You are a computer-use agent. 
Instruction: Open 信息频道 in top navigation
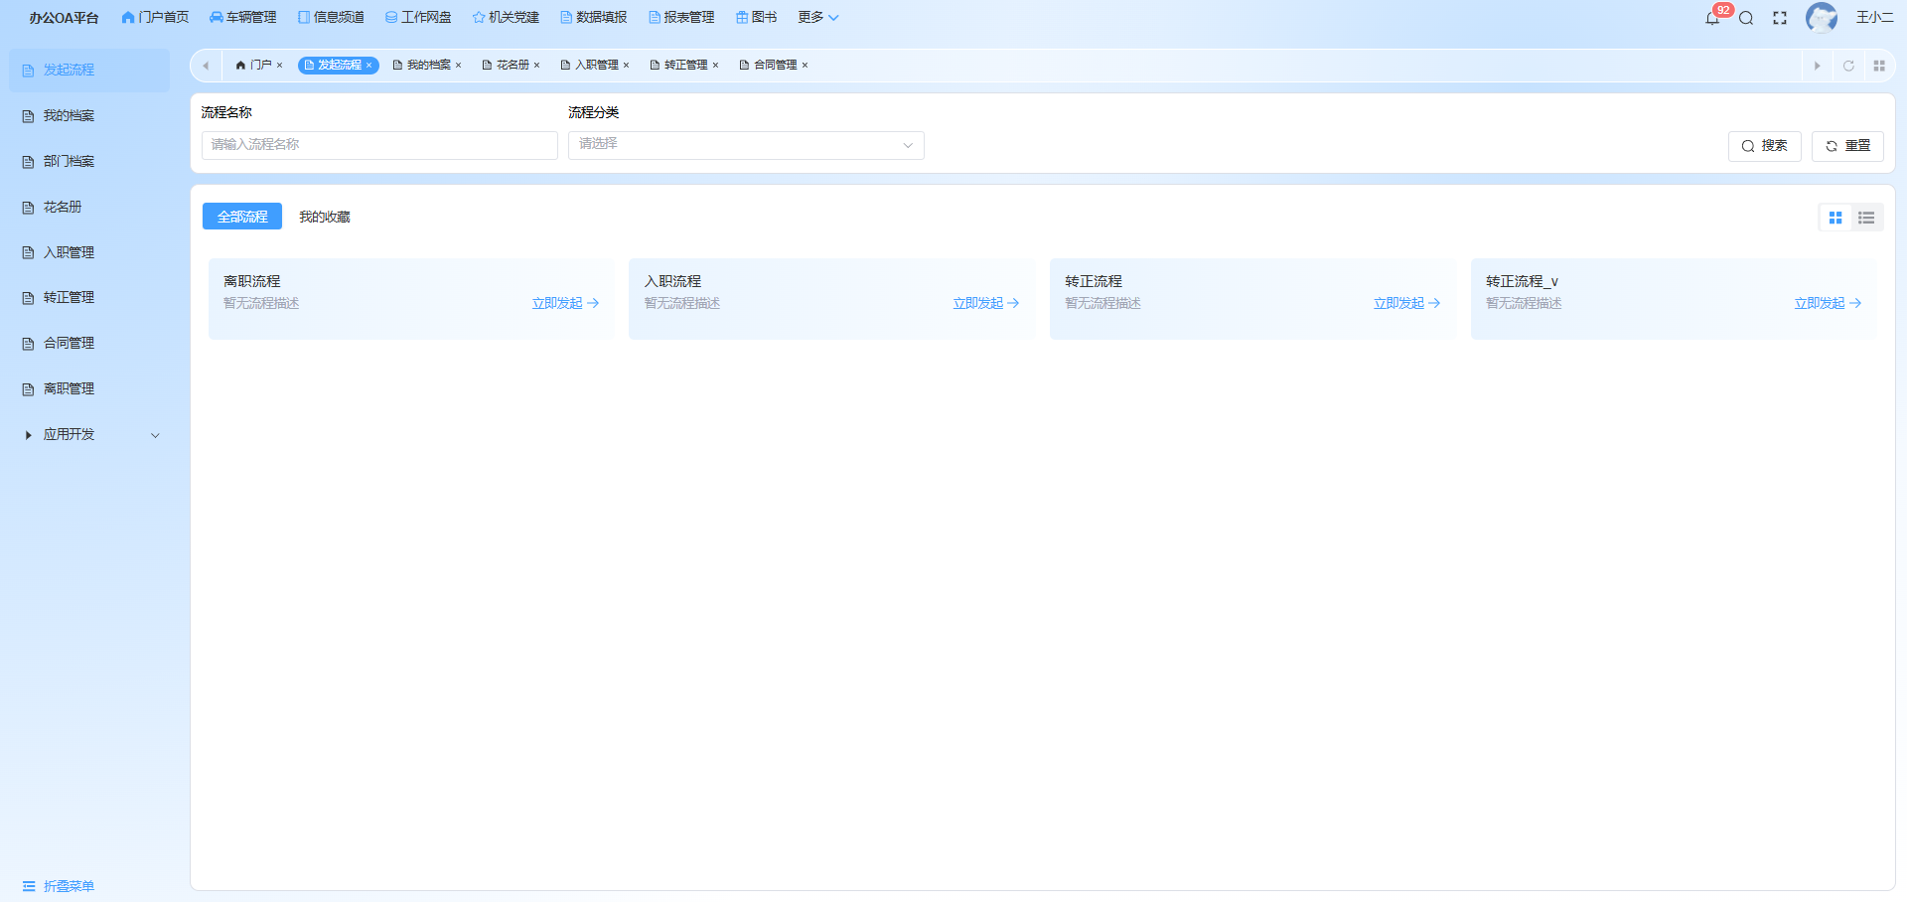pyautogui.click(x=331, y=18)
